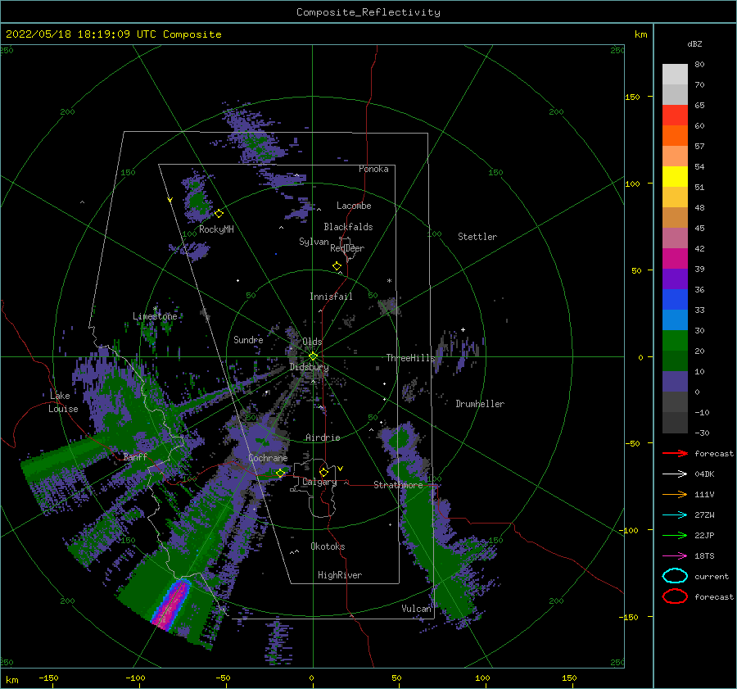Click the RockyMH label
The width and height of the screenshot is (737, 689).
pos(216,229)
